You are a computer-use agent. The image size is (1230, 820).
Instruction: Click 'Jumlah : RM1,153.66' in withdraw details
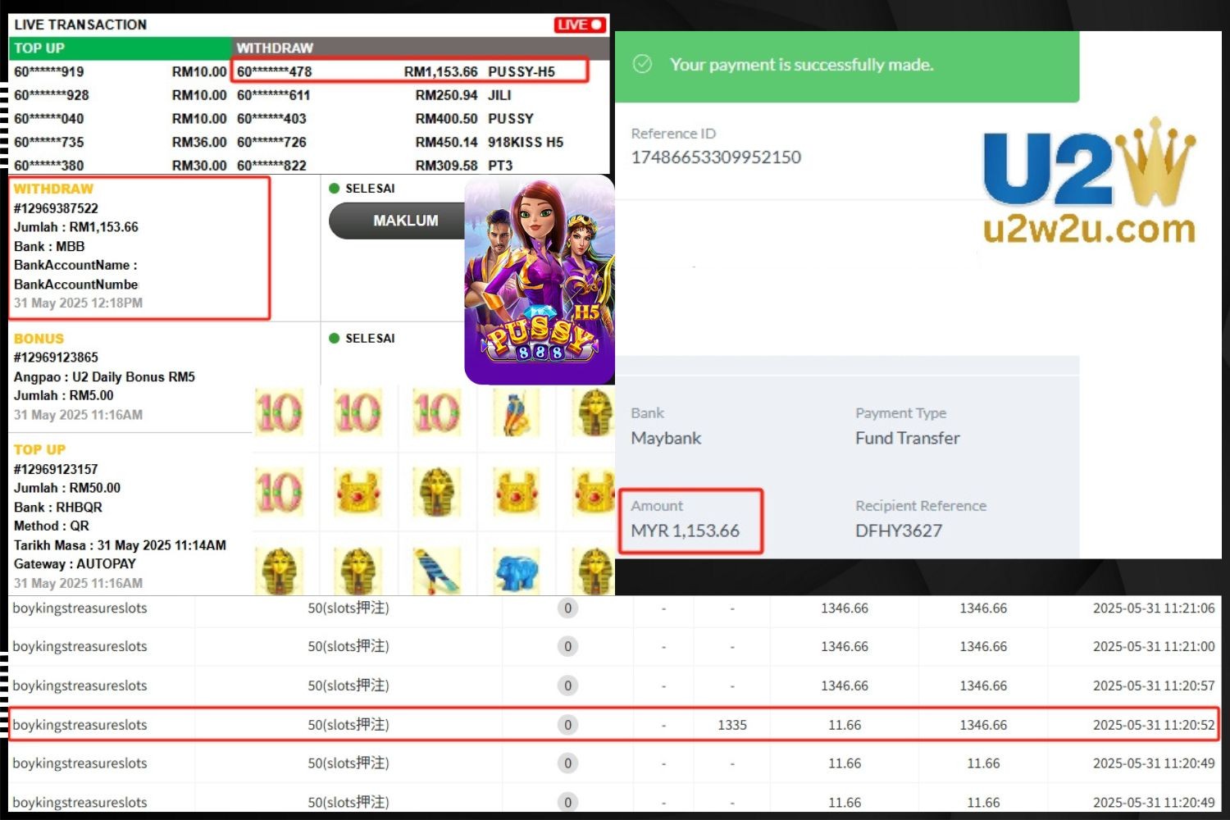(x=76, y=227)
